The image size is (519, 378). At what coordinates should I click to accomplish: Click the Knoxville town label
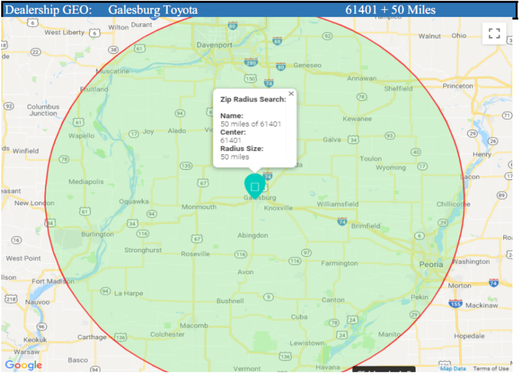pyautogui.click(x=278, y=208)
